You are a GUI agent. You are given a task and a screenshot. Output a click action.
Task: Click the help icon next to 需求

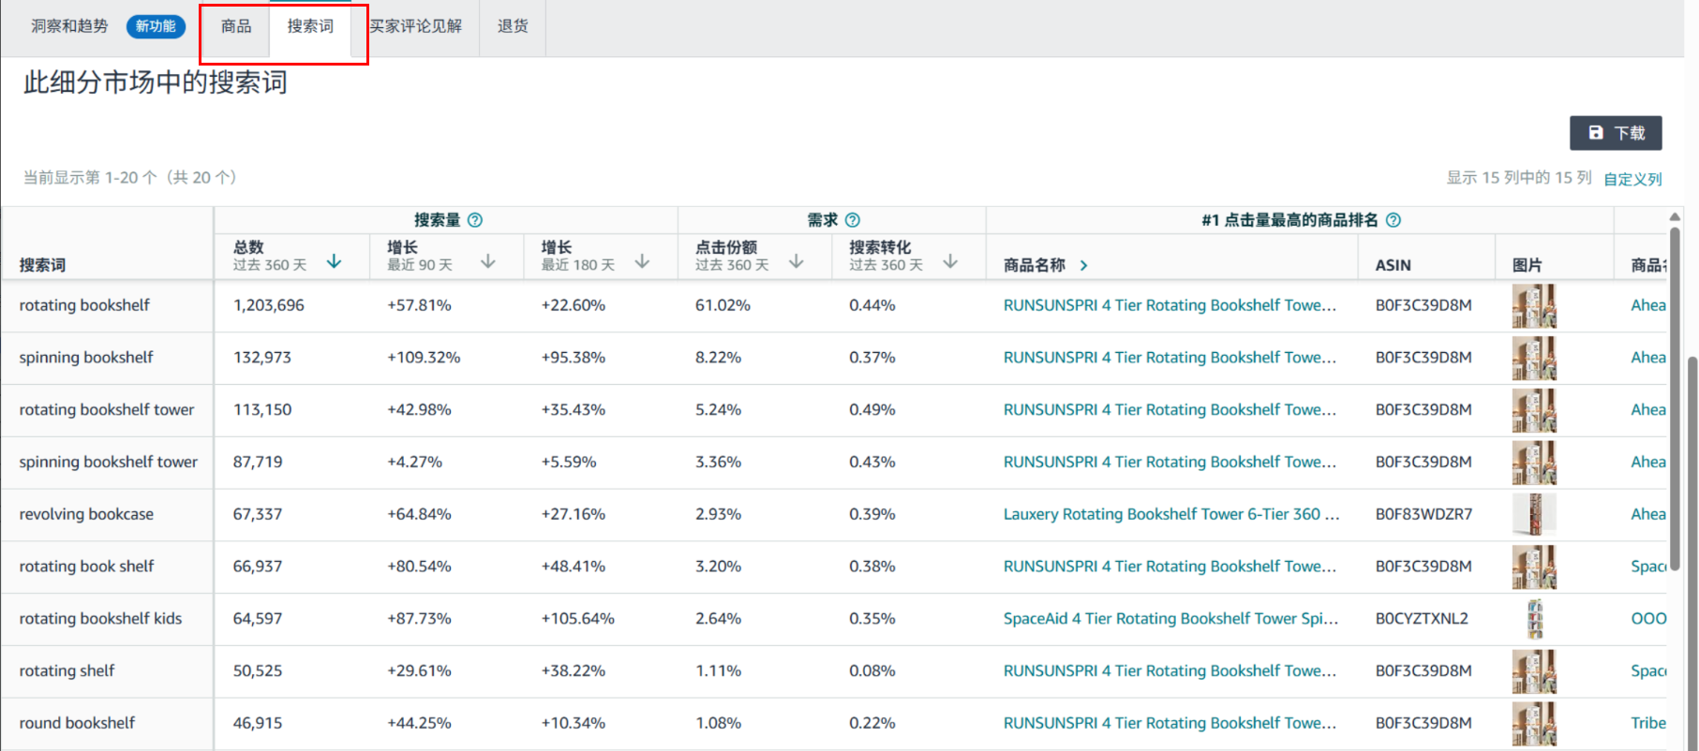(853, 220)
